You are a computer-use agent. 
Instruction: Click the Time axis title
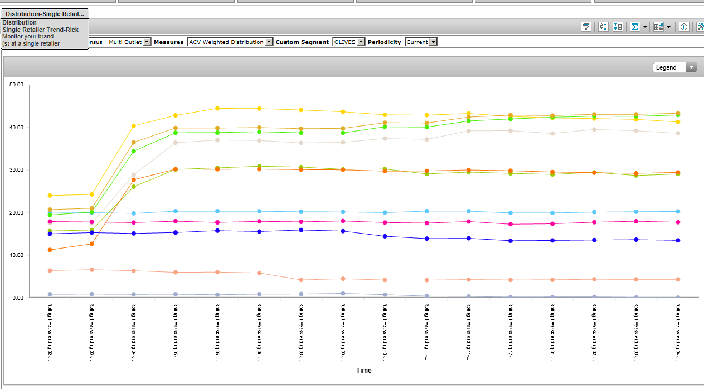pos(363,371)
